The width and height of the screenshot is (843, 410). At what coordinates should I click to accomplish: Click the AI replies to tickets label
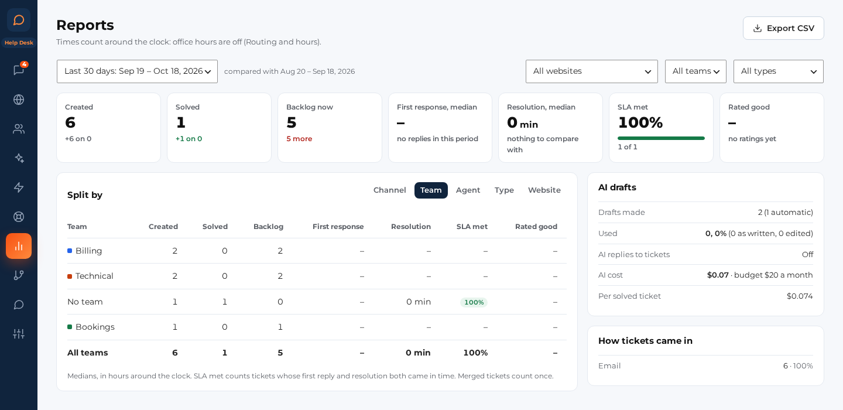click(x=634, y=255)
